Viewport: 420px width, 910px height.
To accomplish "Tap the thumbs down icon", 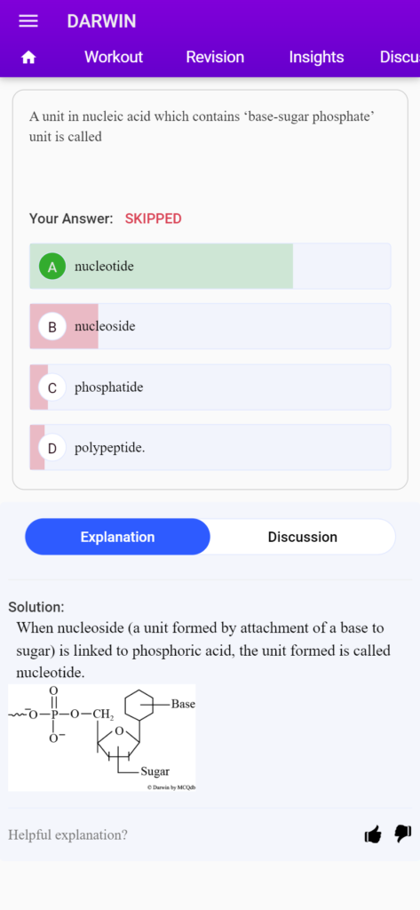I will coord(403,834).
